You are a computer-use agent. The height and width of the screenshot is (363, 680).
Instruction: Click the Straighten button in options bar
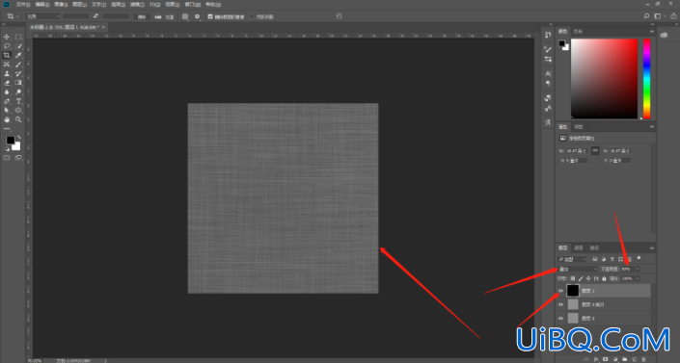(165, 16)
